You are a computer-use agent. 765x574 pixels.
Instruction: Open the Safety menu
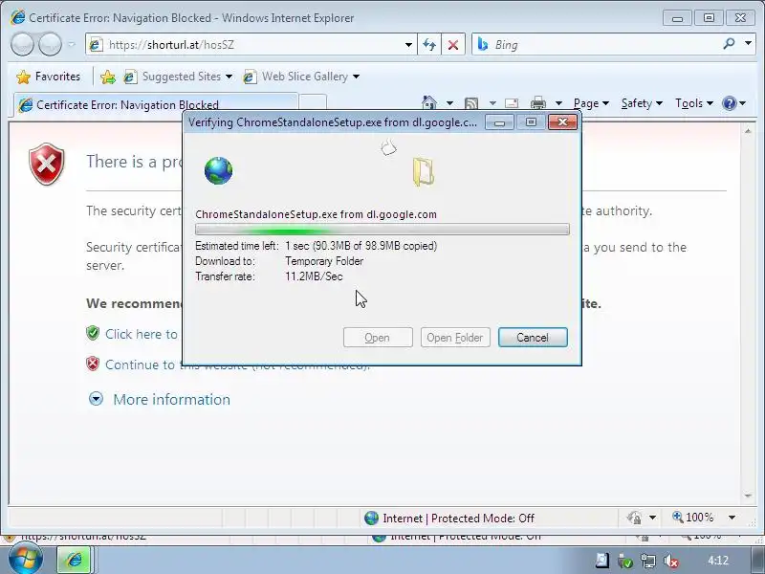click(642, 103)
